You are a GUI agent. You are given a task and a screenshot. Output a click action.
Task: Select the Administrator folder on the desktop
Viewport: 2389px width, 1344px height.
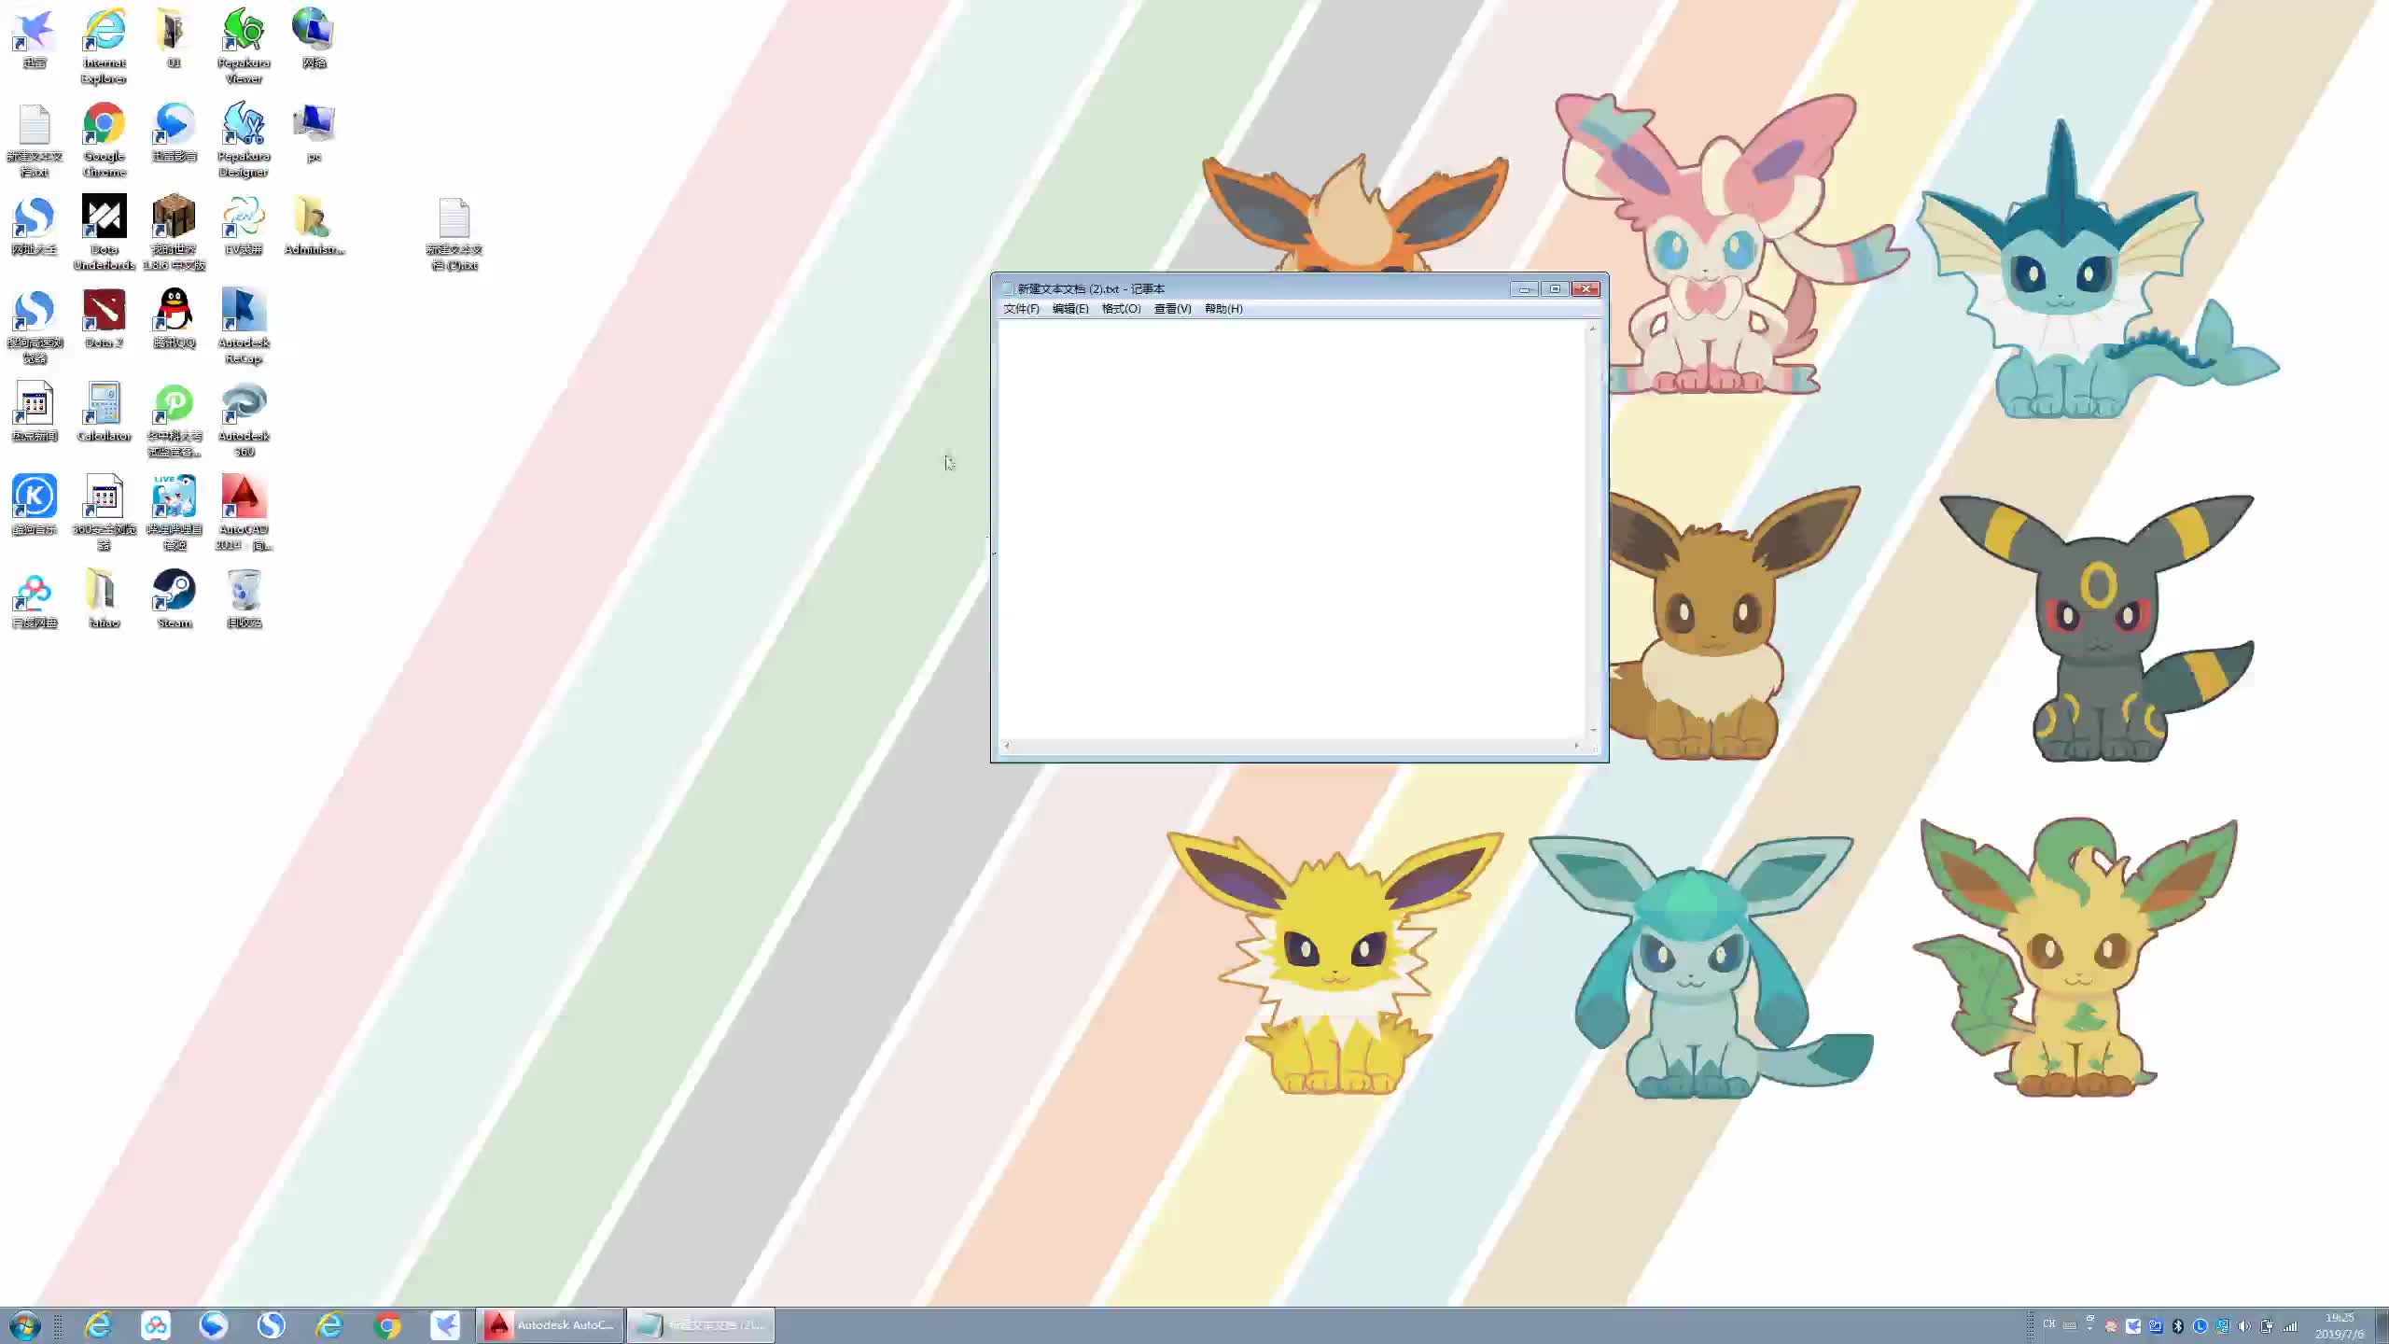tap(314, 226)
